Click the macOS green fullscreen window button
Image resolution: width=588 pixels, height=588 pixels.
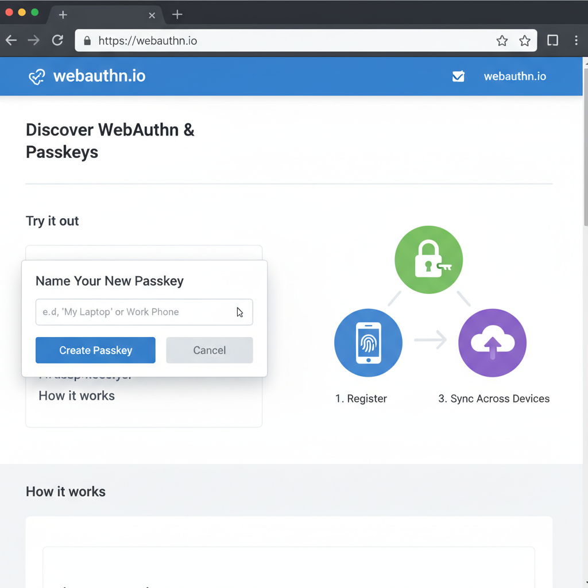pyautogui.click(x=34, y=13)
